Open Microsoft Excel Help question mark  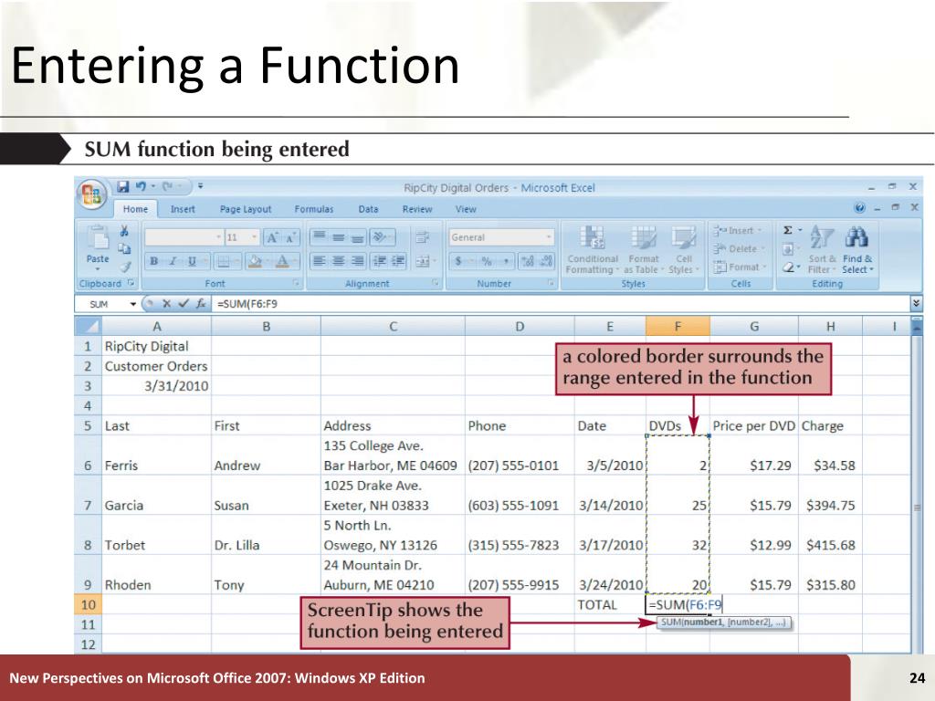[x=859, y=207]
